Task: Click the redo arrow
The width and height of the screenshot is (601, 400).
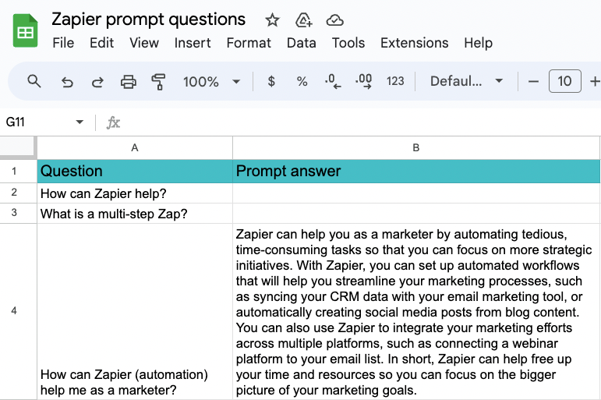Action: 97,82
